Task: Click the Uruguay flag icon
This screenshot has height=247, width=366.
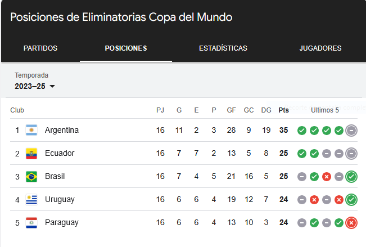Action: click(31, 200)
